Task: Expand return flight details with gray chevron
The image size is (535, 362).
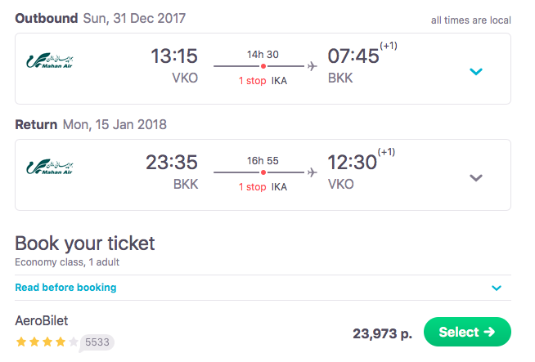Action: point(476,178)
